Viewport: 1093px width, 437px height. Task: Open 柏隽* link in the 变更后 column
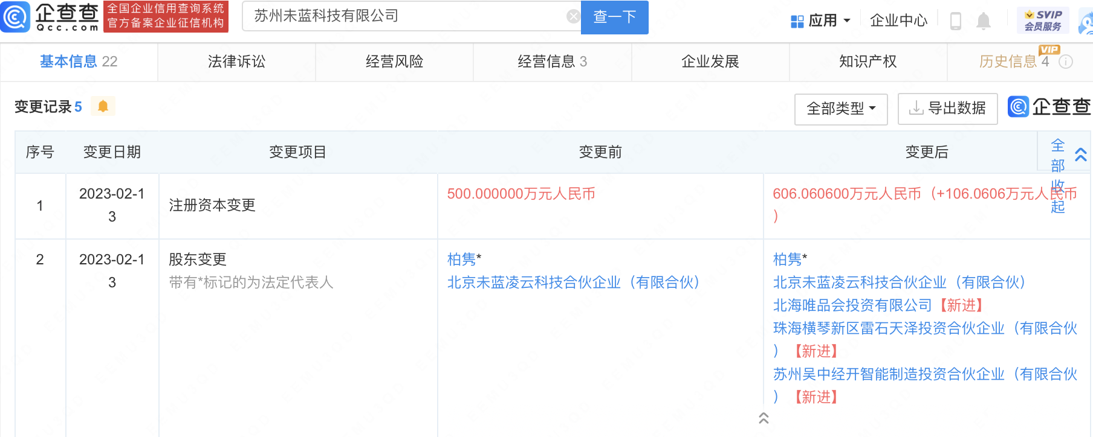click(790, 260)
